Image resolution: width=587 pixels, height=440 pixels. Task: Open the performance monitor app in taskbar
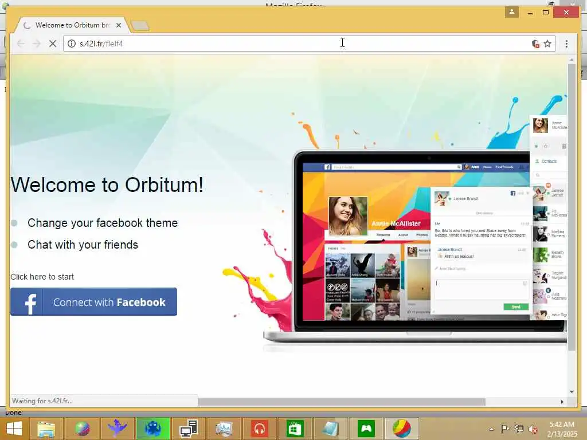(x=224, y=429)
